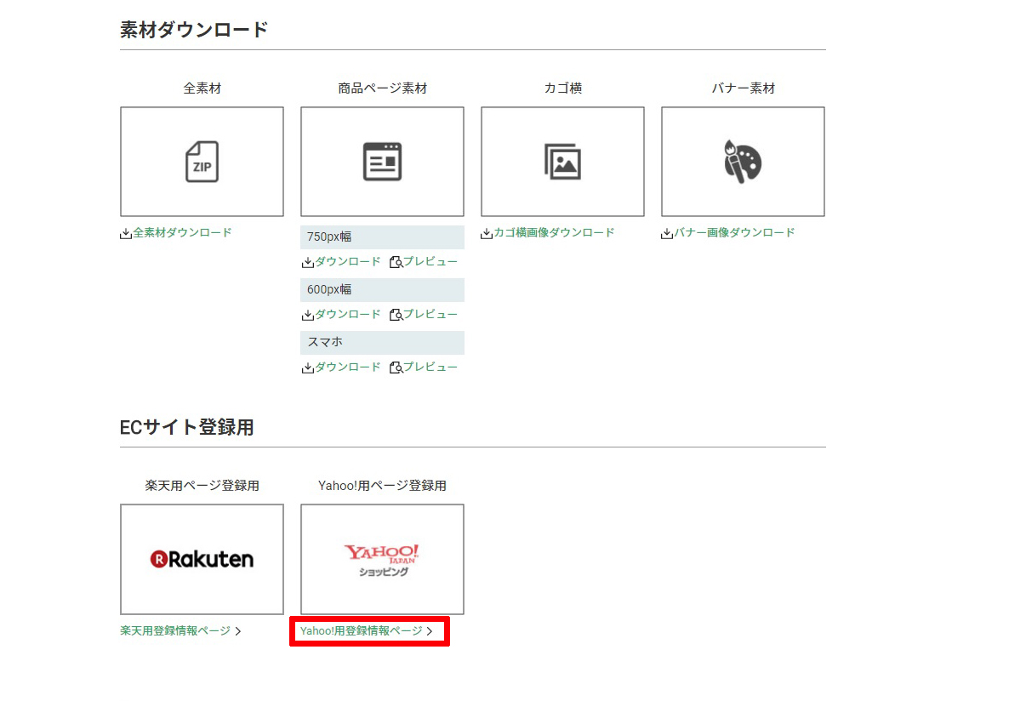Click the カゴ横 column title
The width and height of the screenshot is (1026, 701).
tap(562, 88)
